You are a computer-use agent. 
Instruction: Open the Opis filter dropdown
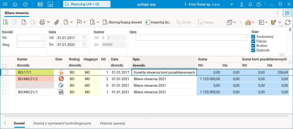[x=245, y=38]
